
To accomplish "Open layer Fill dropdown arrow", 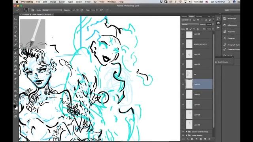I will (213, 29).
